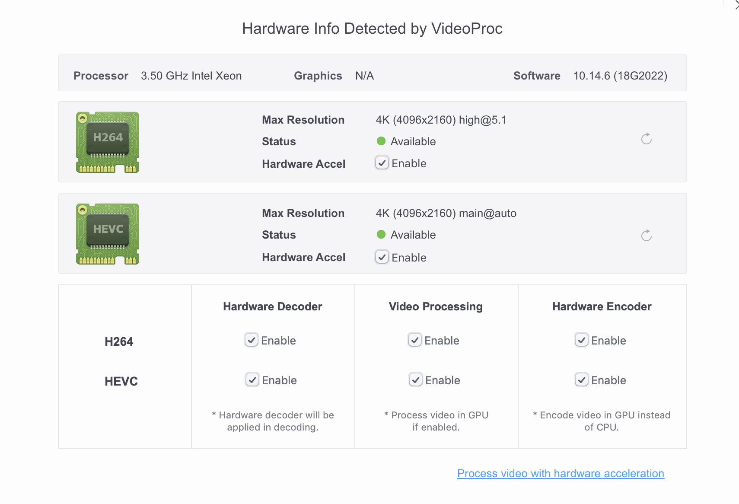The height and width of the screenshot is (504, 739).
Task: Turn off HEVC Hardware Encoder
Action: click(582, 380)
